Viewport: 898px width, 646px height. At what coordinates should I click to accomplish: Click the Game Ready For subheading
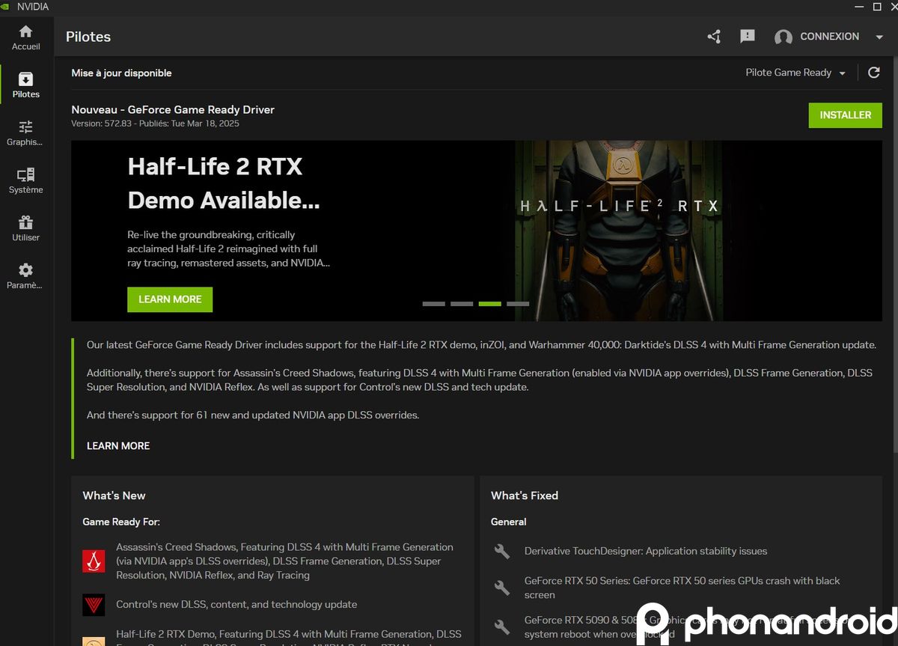tap(121, 522)
